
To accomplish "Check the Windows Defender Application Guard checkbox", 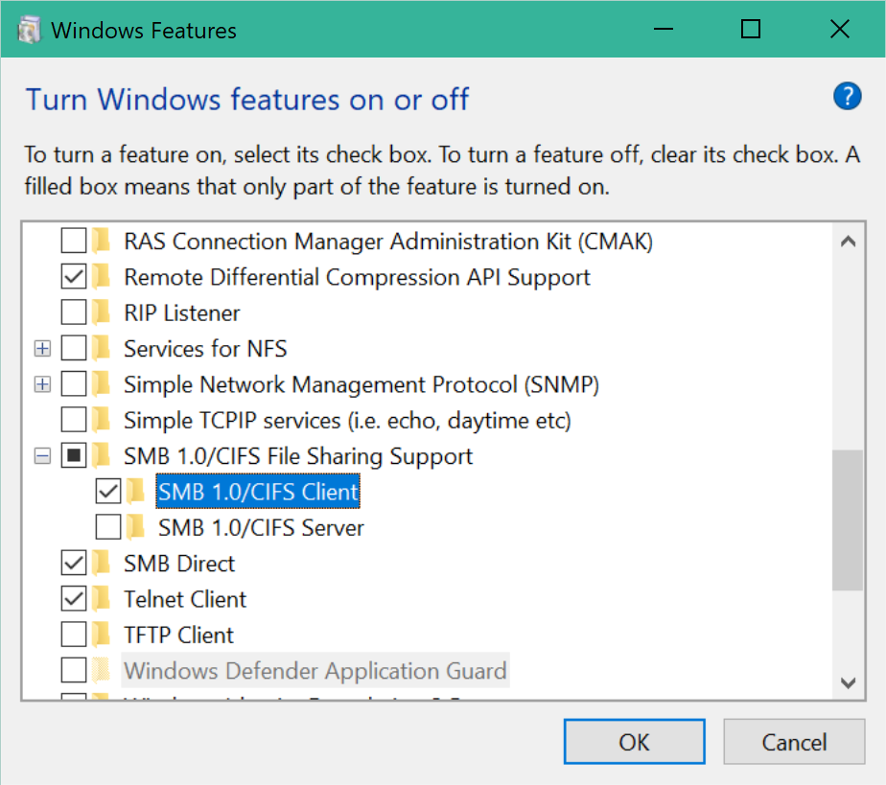I will tap(74, 670).
